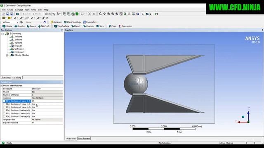This screenshot has height=148, width=264.
Task: Click the Conversion tool
Action: pos(125,26)
